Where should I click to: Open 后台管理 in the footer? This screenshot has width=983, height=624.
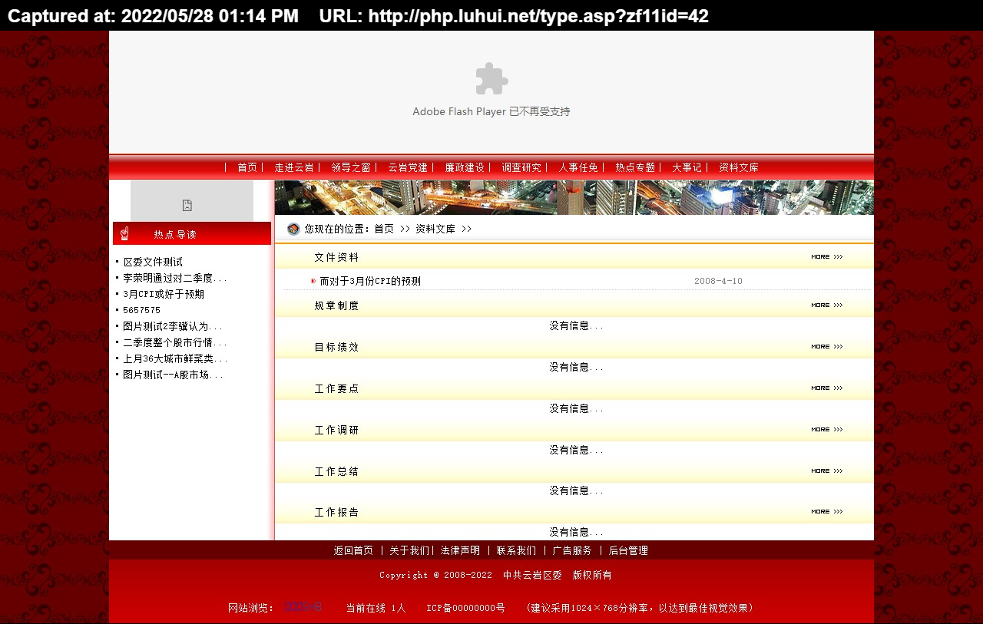pyautogui.click(x=628, y=550)
